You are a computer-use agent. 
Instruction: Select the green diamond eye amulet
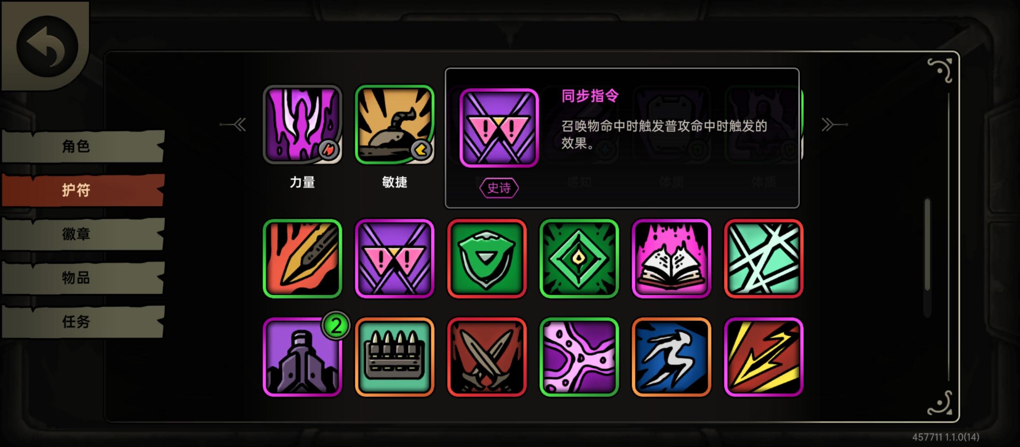[x=579, y=259]
